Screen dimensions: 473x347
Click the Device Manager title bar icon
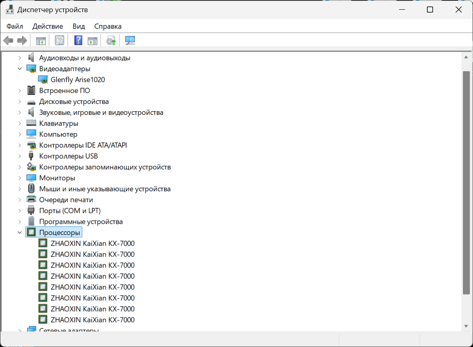coord(10,10)
